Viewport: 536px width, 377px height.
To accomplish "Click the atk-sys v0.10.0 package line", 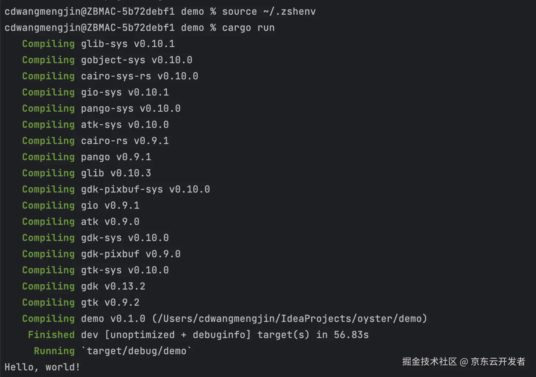I will 125,125.
